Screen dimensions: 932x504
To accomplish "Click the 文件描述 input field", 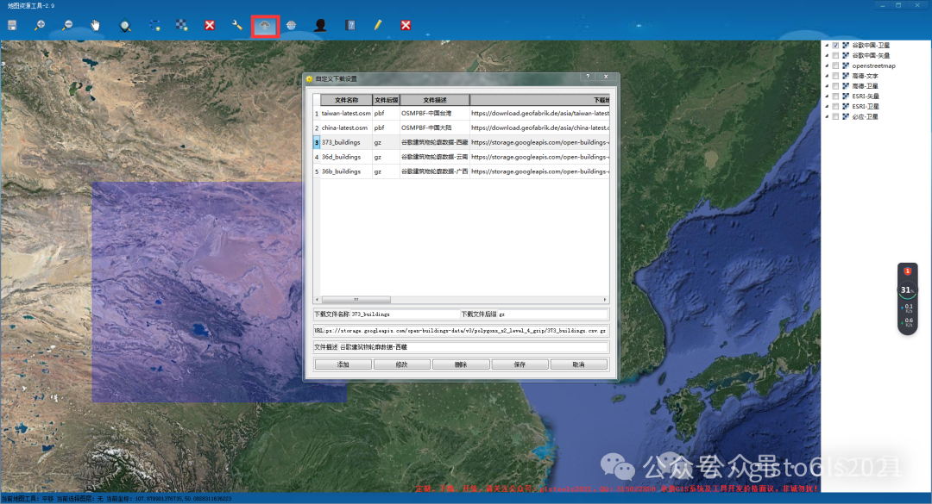I will (x=474, y=347).
